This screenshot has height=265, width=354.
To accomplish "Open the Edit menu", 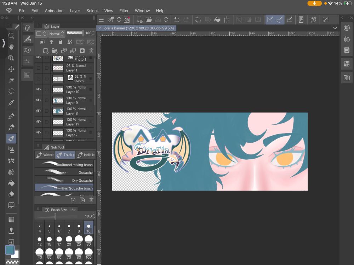I will click(x=35, y=11).
